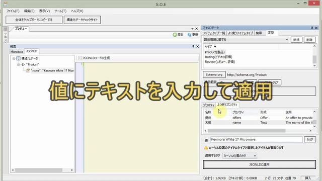
Task: Click the refresh (更新) icon in preview
Action: [189, 35]
